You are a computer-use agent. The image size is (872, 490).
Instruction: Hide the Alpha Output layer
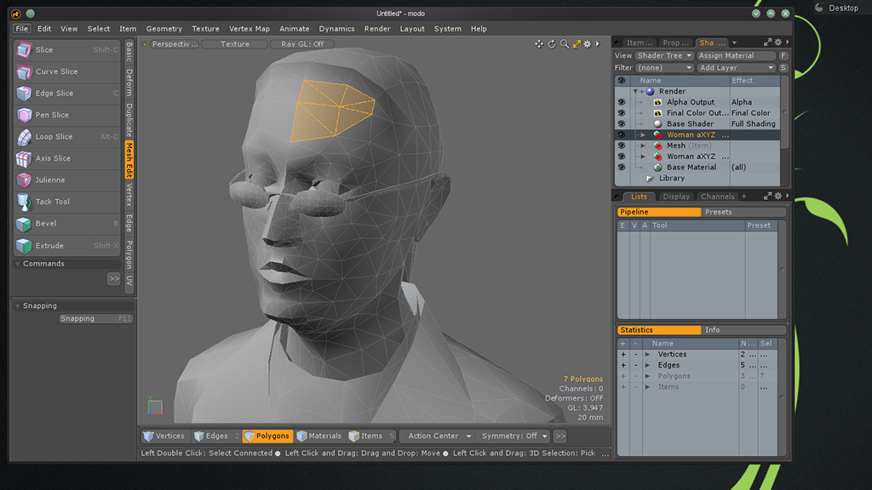tap(621, 102)
